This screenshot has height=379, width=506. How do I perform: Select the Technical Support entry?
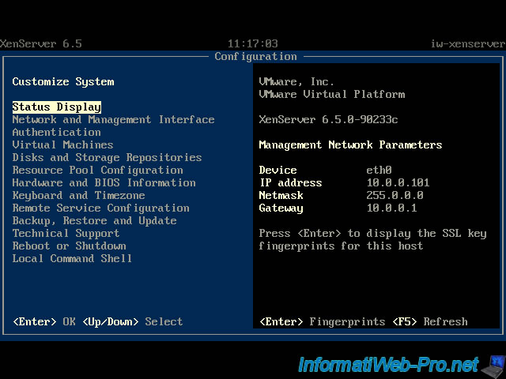pos(66,233)
